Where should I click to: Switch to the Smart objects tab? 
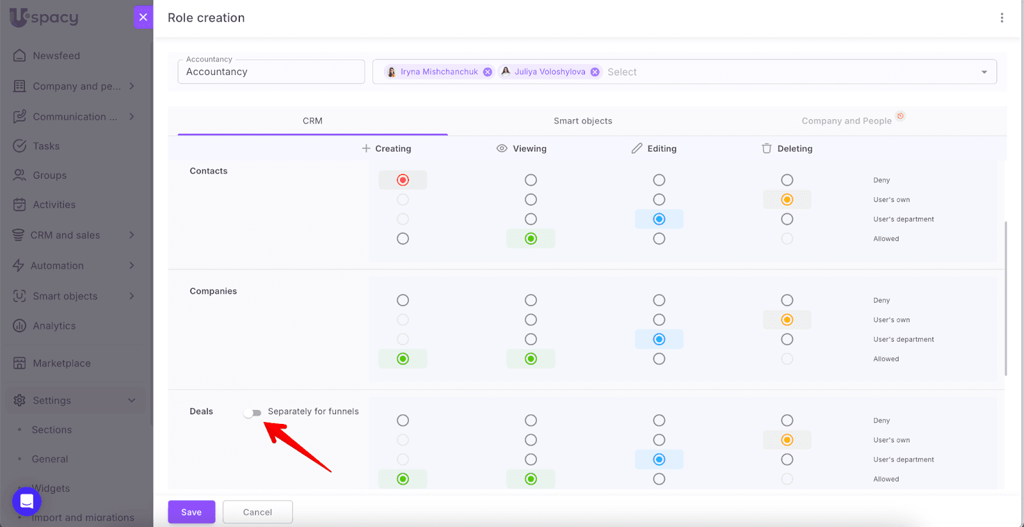(x=582, y=121)
